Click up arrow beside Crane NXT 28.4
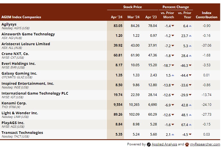 190,56
